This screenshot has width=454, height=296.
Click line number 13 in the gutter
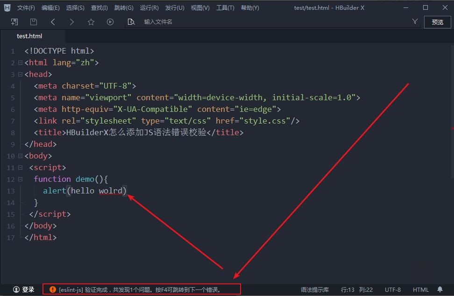[x=11, y=191]
